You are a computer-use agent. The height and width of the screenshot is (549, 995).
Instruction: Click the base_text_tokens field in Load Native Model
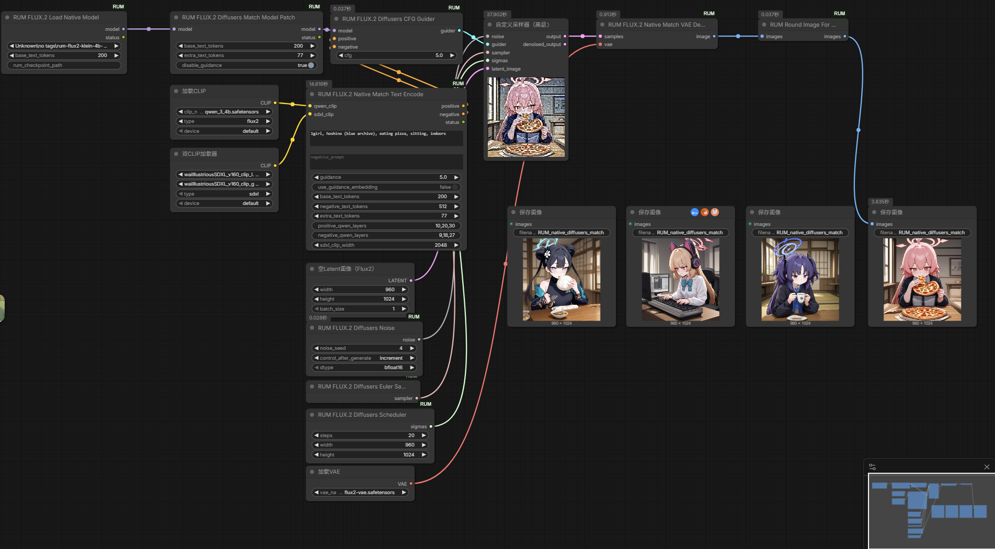tap(64, 55)
